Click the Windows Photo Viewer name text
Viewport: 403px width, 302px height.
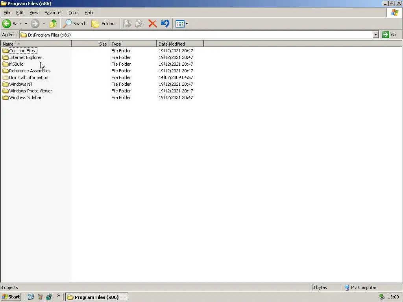[31, 91]
